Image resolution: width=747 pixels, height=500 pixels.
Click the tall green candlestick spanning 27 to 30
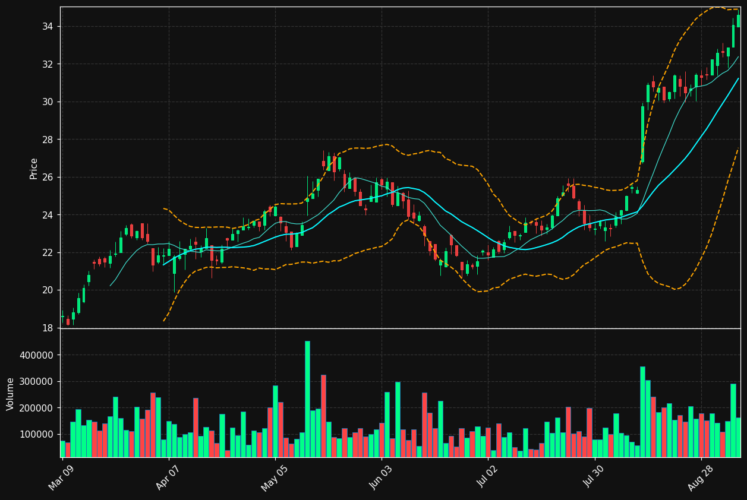click(x=642, y=134)
